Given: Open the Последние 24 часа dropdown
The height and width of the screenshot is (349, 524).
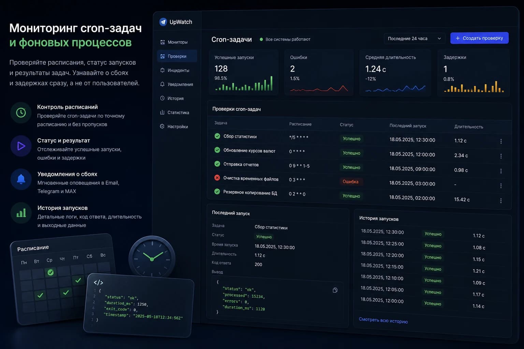Looking at the screenshot, I should click(414, 39).
